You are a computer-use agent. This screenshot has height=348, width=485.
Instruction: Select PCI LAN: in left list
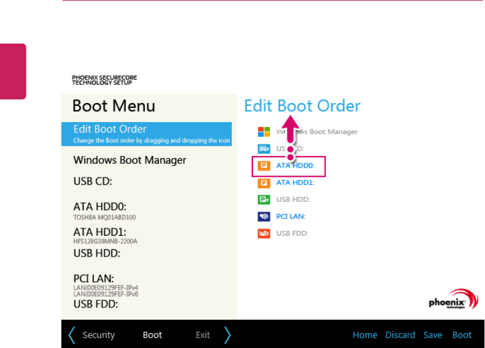coord(94,279)
